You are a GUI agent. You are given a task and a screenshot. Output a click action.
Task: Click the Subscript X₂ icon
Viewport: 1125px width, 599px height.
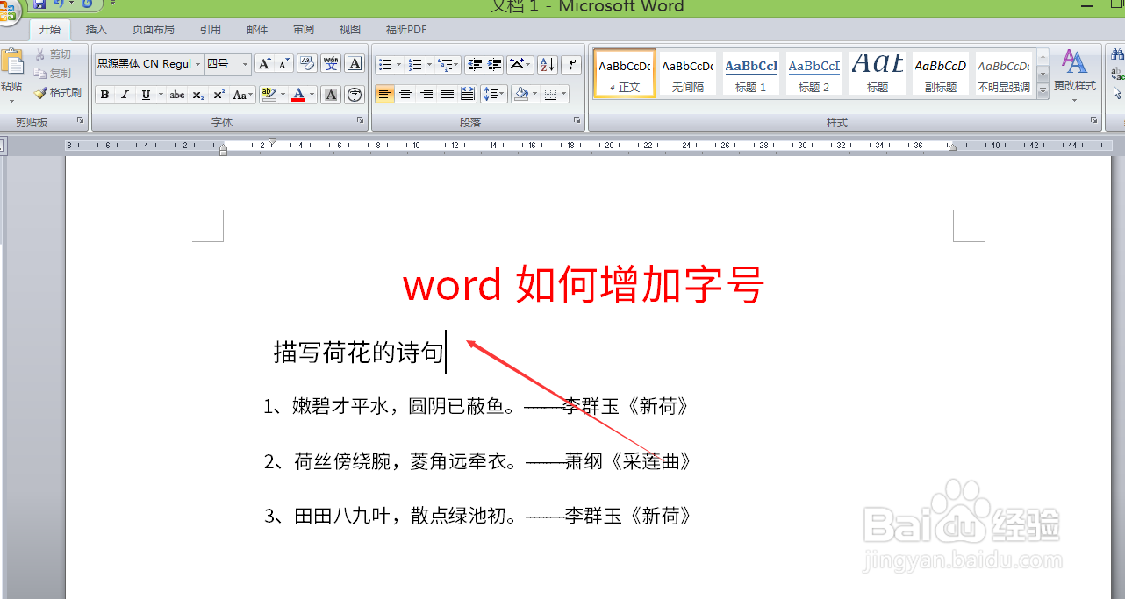pyautogui.click(x=198, y=95)
